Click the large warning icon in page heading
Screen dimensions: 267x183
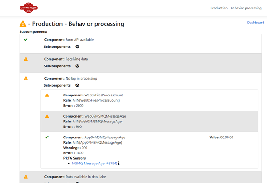click(x=23, y=24)
